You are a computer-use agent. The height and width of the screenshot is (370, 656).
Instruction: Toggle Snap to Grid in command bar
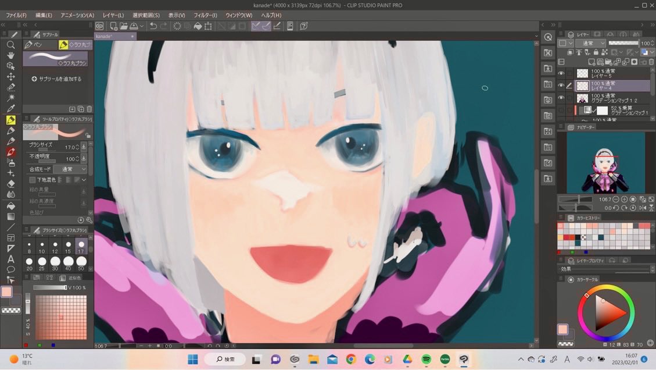[x=277, y=26]
